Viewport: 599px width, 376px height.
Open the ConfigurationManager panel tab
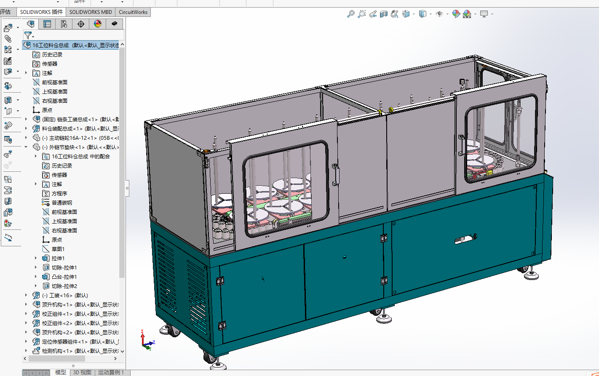click(x=64, y=24)
